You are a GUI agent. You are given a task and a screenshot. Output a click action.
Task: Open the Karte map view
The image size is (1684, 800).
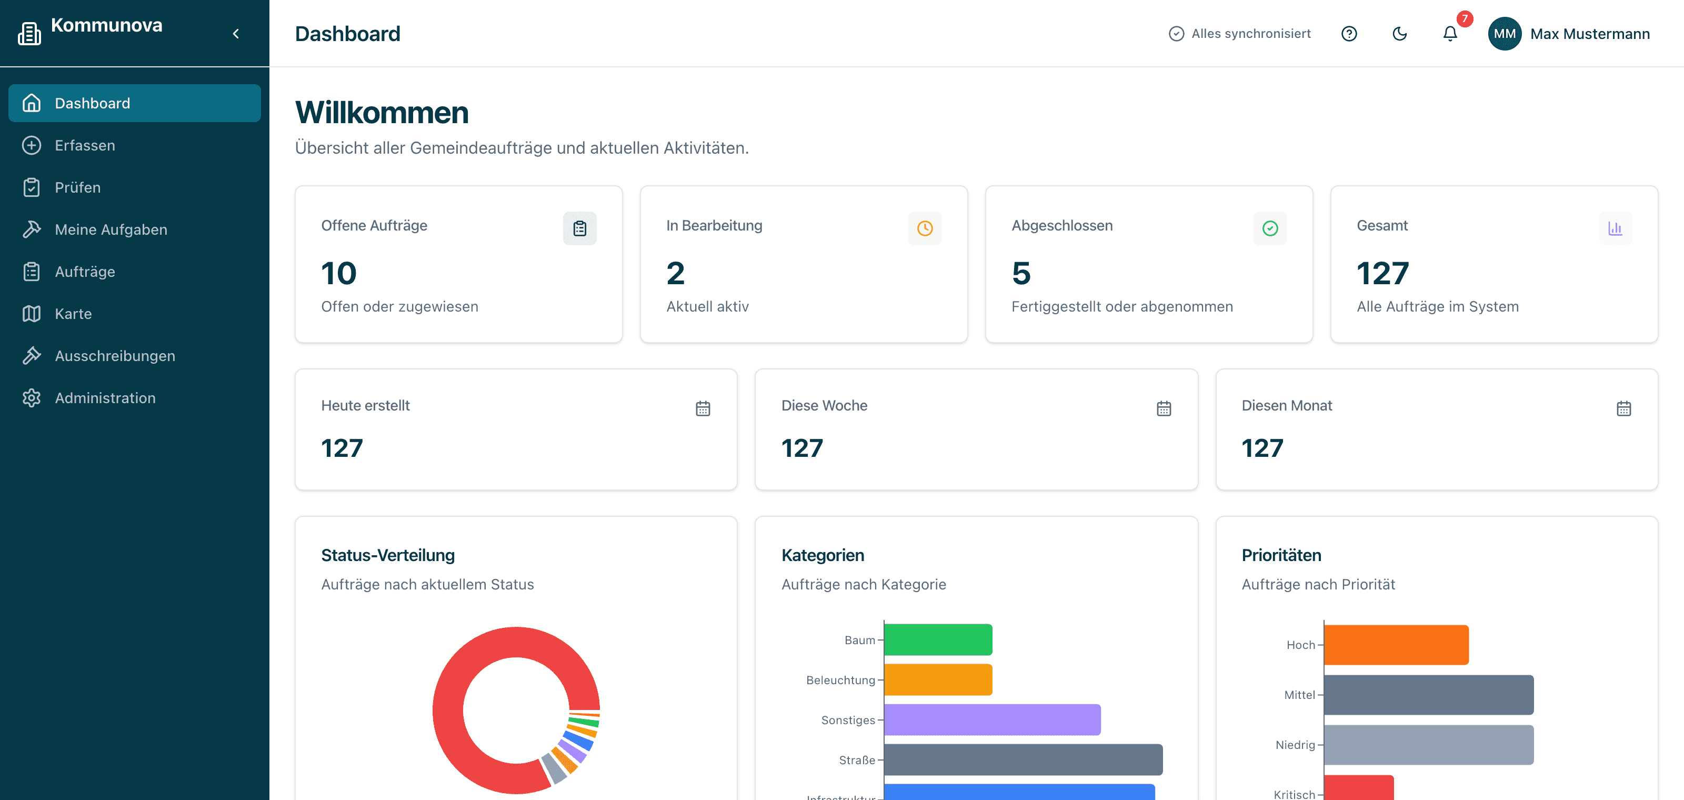coord(135,314)
